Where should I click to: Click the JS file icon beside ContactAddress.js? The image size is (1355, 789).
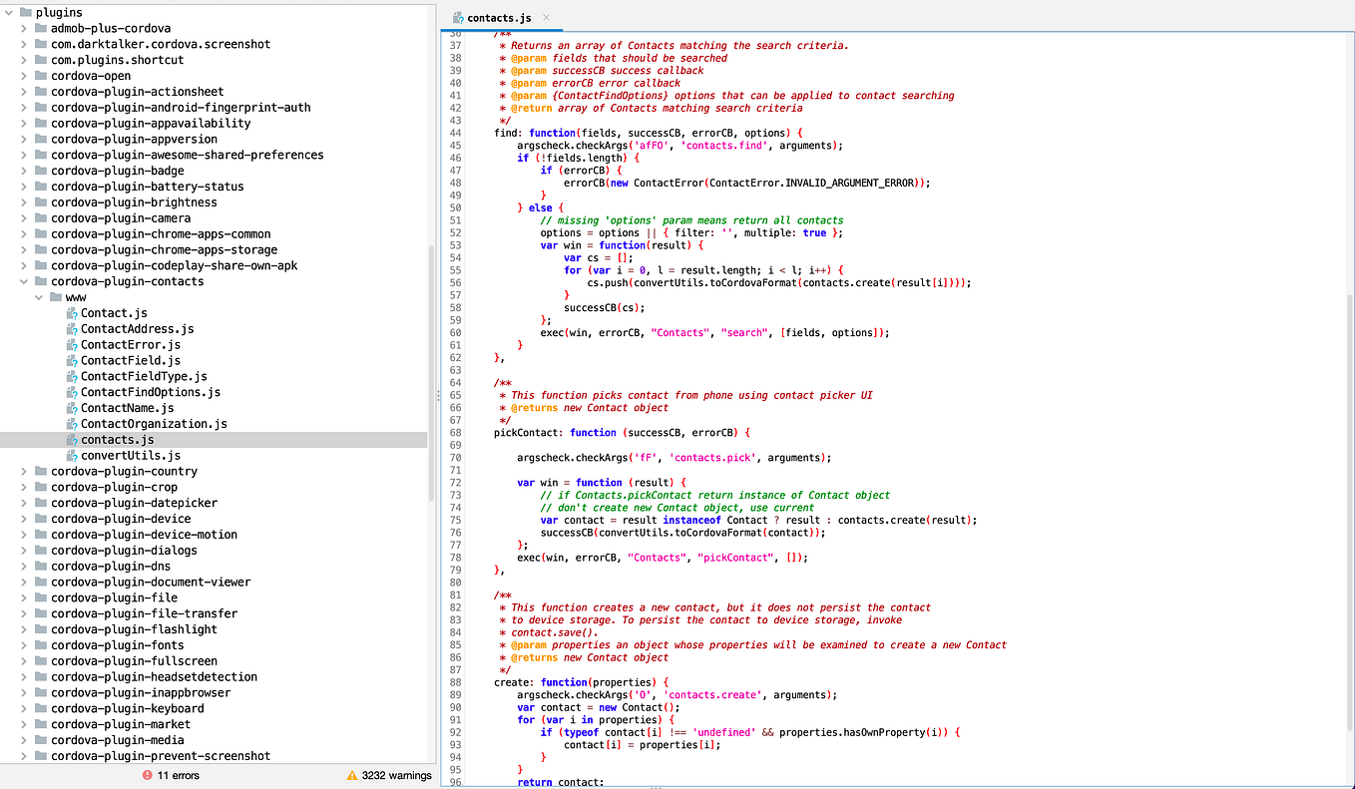pos(71,328)
